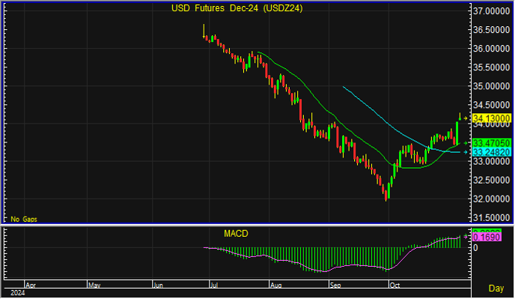Click the 32.50000 price axis label

[x=491, y=181]
